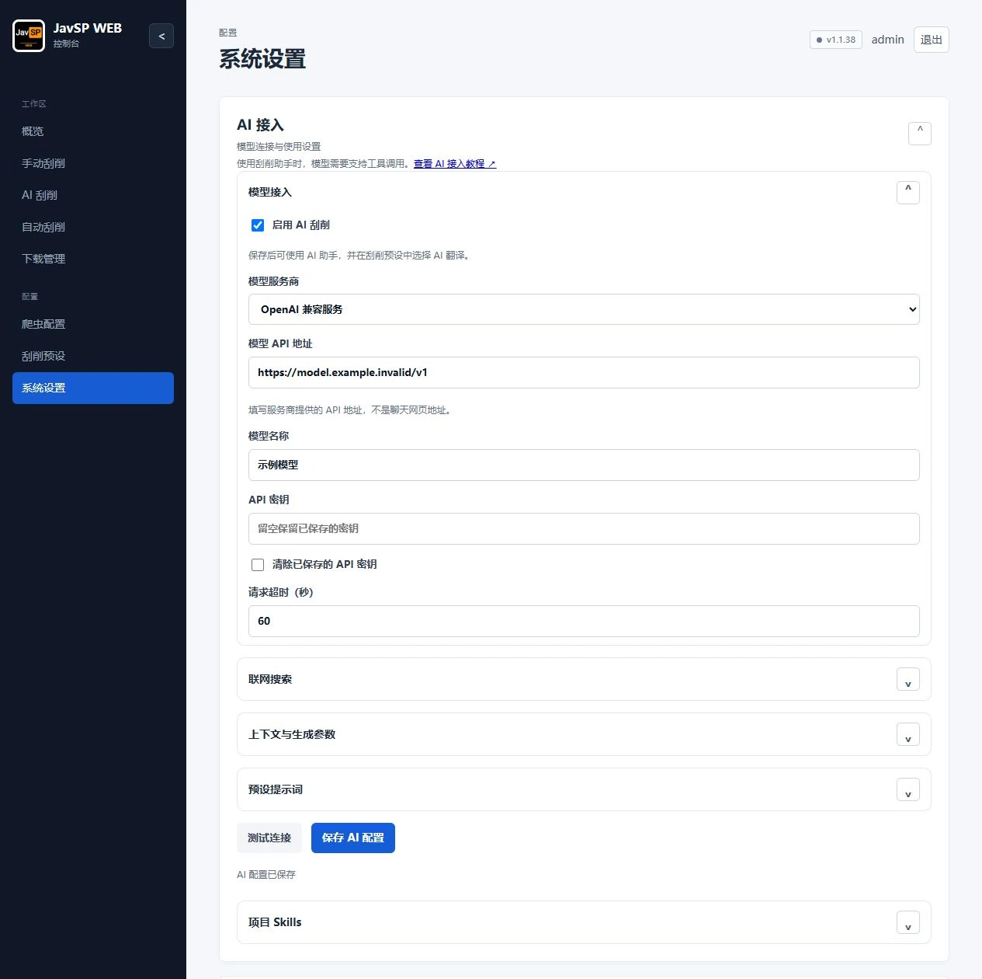Focus the 模型名称 field
The height and width of the screenshot is (979, 982).
tap(584, 465)
